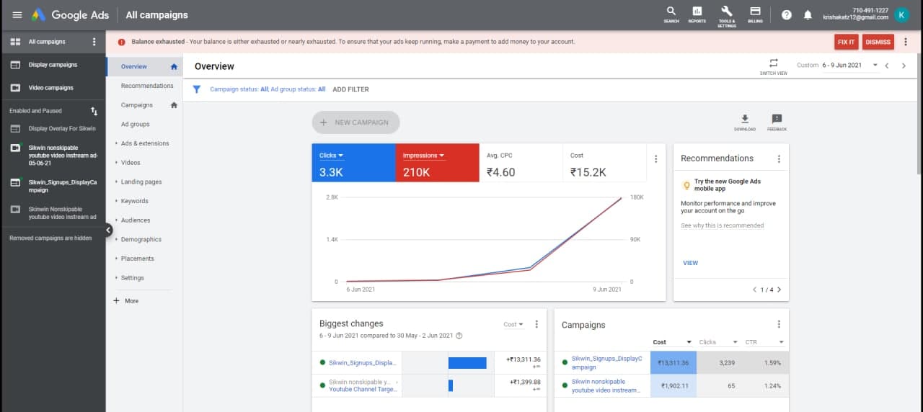This screenshot has height=412, width=923.
Task: Click More in the side menu
Action: point(126,301)
